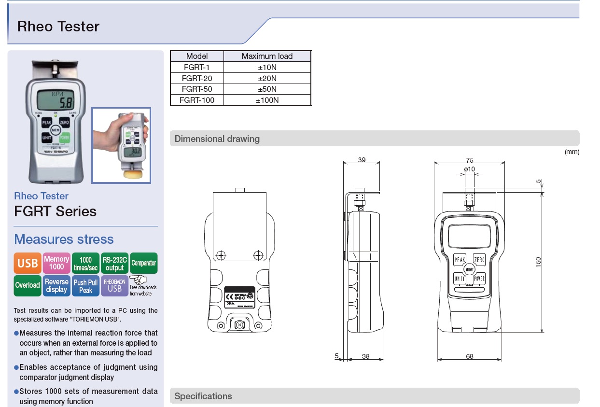Click the 150 height dimension
This screenshot has height=407, width=600.
(539, 262)
